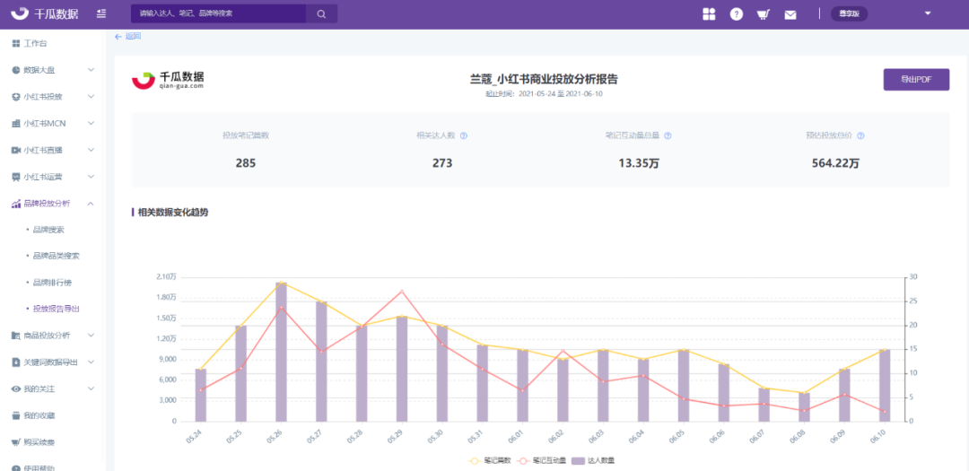Open the help question mark icon in header
The width and height of the screenshot is (969, 471).
pyautogui.click(x=736, y=14)
